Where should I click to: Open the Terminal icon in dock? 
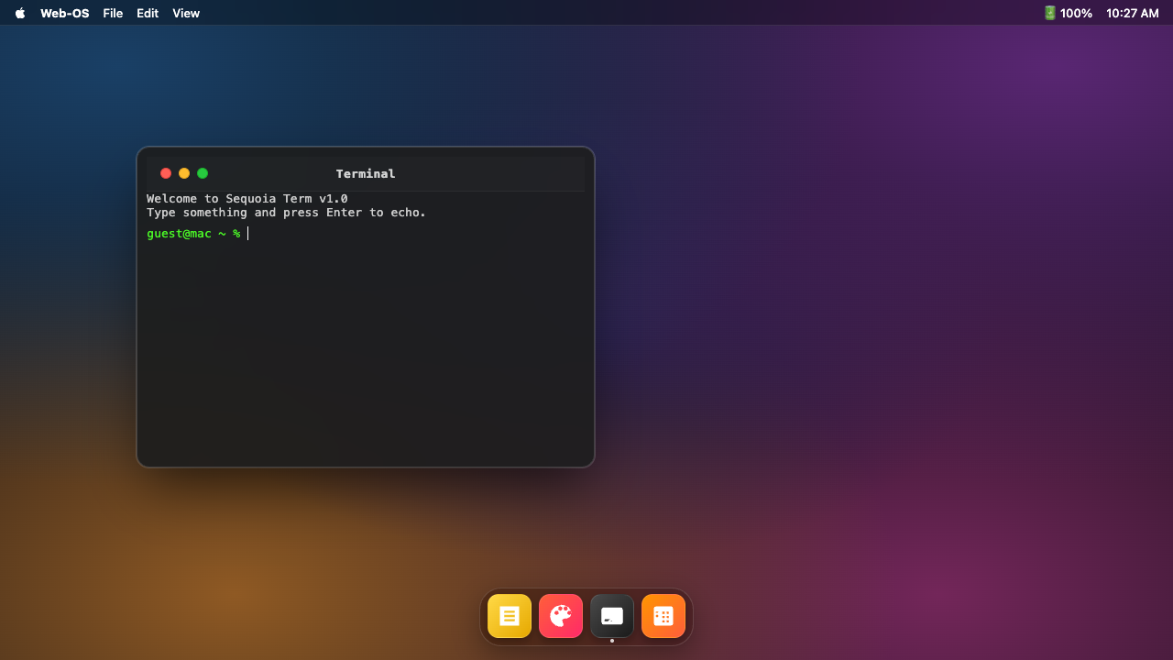pyautogui.click(x=612, y=616)
